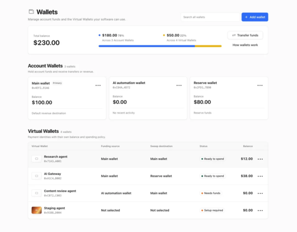Click address 0x4EF2…91A6
The width and height of the screenshot is (297, 232).
click(40, 88)
